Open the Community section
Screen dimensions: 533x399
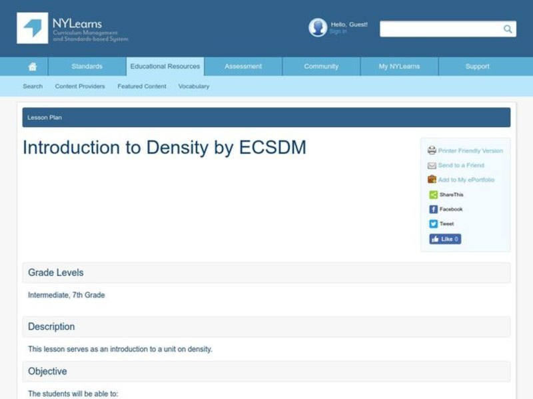[x=320, y=66]
